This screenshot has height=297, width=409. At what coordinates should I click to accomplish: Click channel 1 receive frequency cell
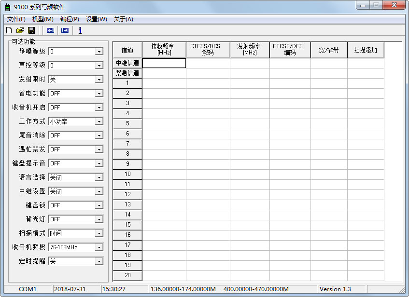click(x=164, y=83)
